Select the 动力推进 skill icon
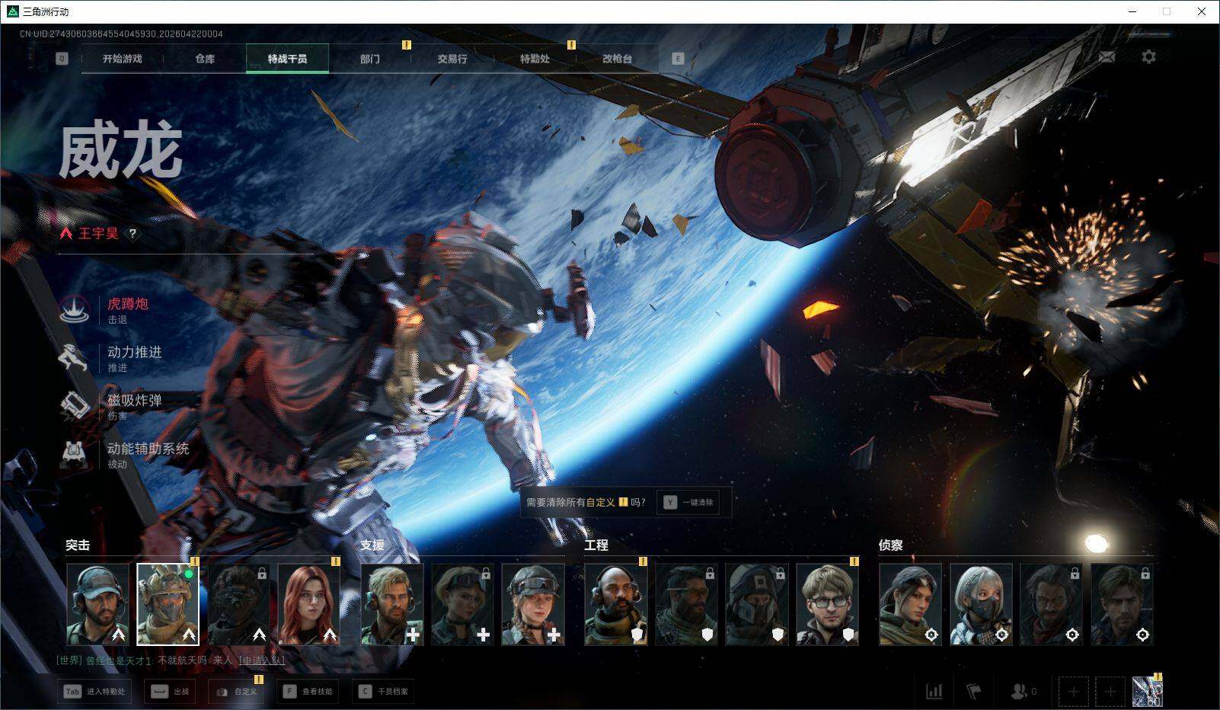 75,358
